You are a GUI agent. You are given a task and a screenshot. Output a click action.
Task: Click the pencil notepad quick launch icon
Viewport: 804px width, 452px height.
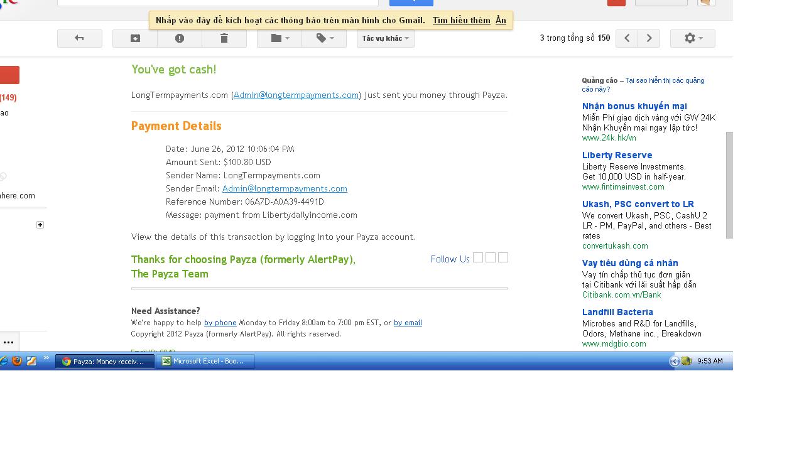[x=31, y=361]
